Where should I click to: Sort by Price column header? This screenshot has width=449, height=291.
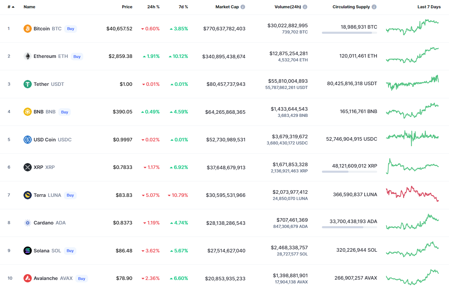(127, 7)
